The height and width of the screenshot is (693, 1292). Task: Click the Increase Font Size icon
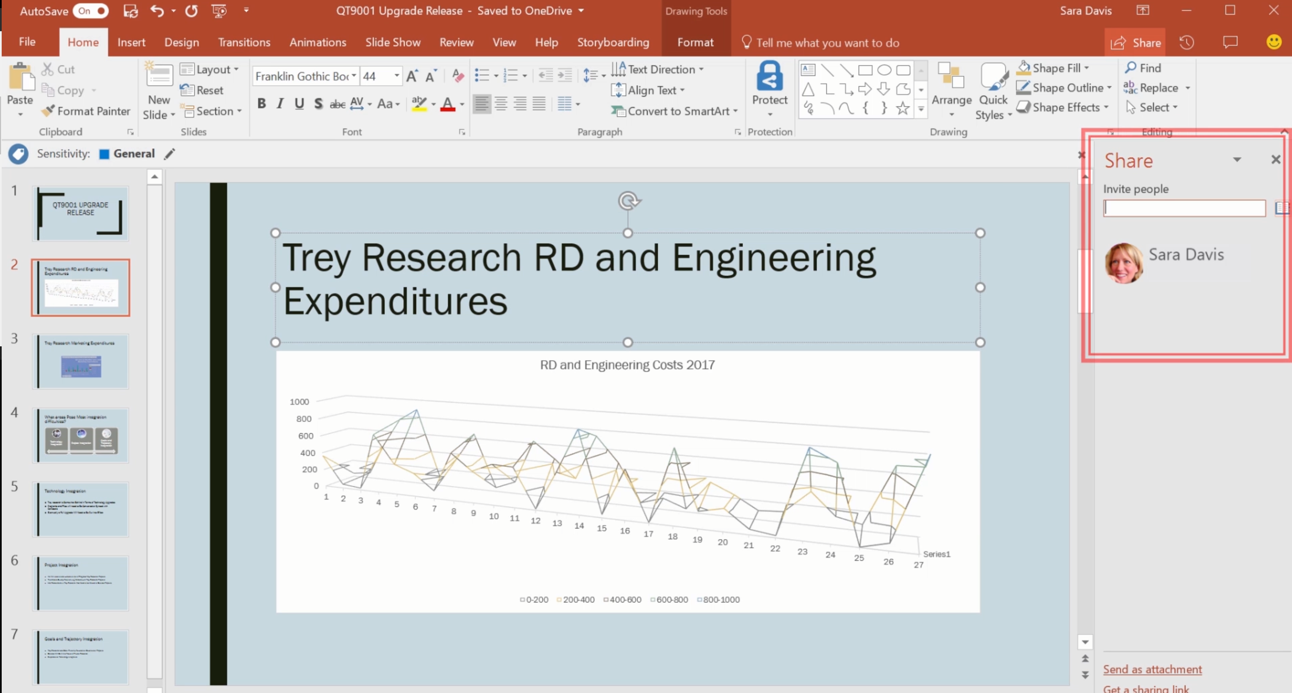412,76
